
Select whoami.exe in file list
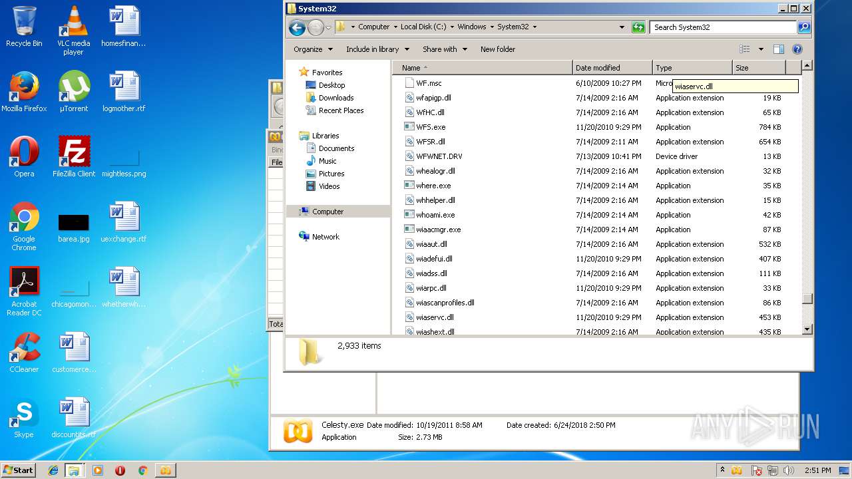click(x=435, y=215)
